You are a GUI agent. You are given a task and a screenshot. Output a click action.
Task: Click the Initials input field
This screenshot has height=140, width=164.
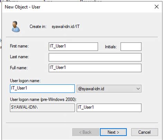131,46
